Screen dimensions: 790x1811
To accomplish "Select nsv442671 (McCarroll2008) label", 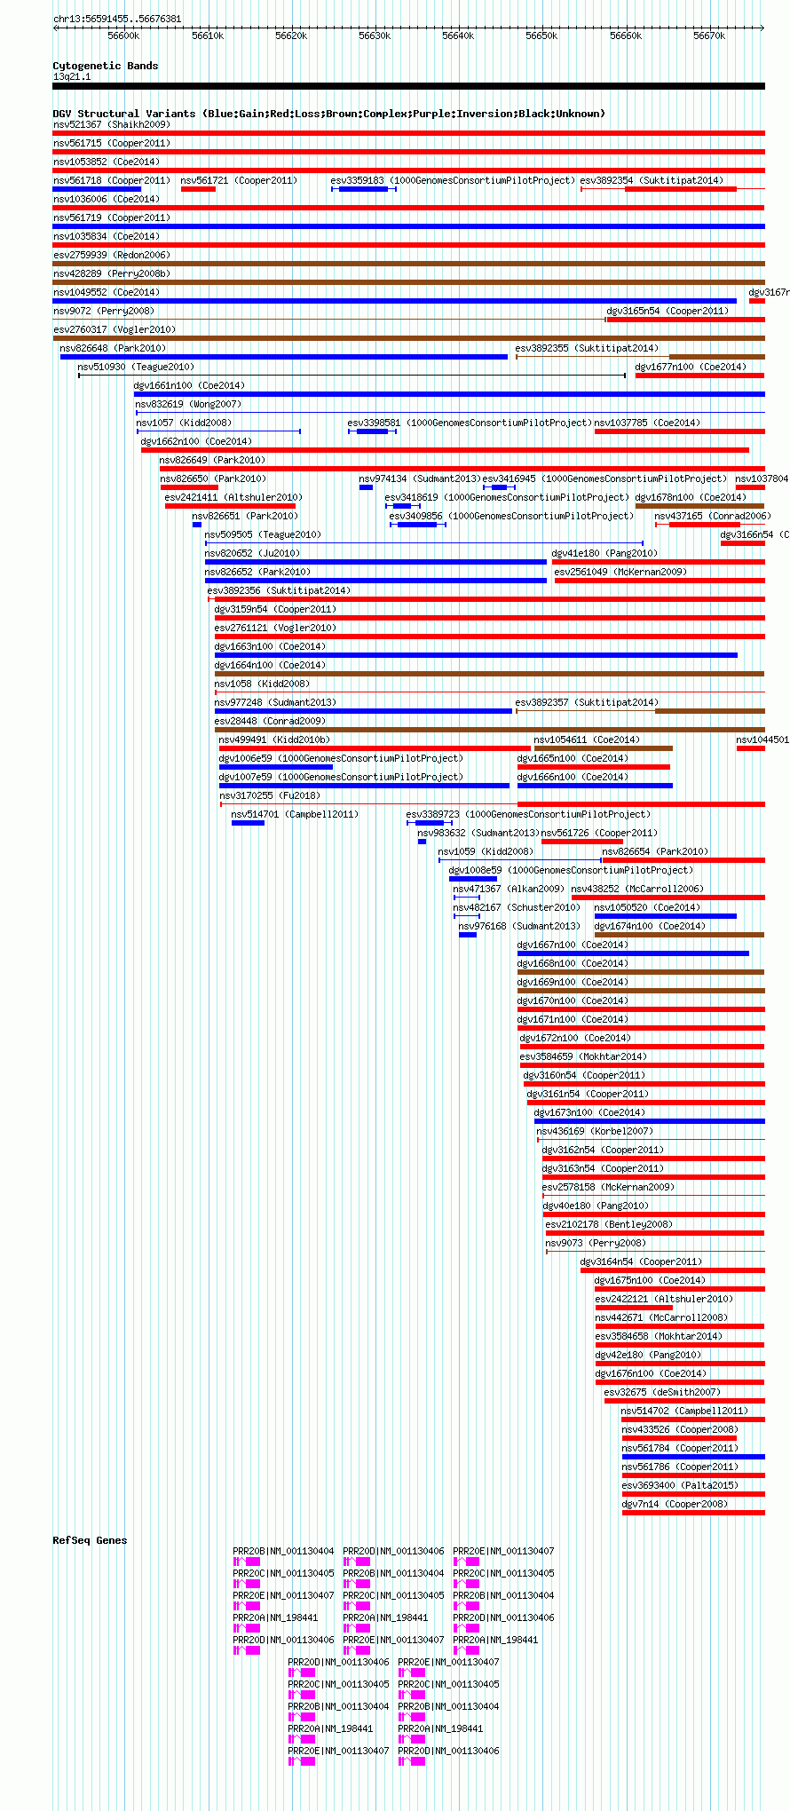I will click(661, 1317).
